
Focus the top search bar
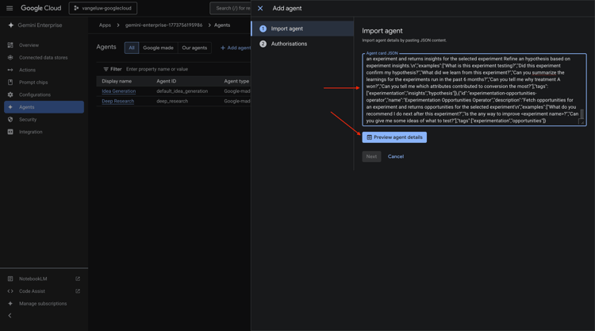[230, 8]
